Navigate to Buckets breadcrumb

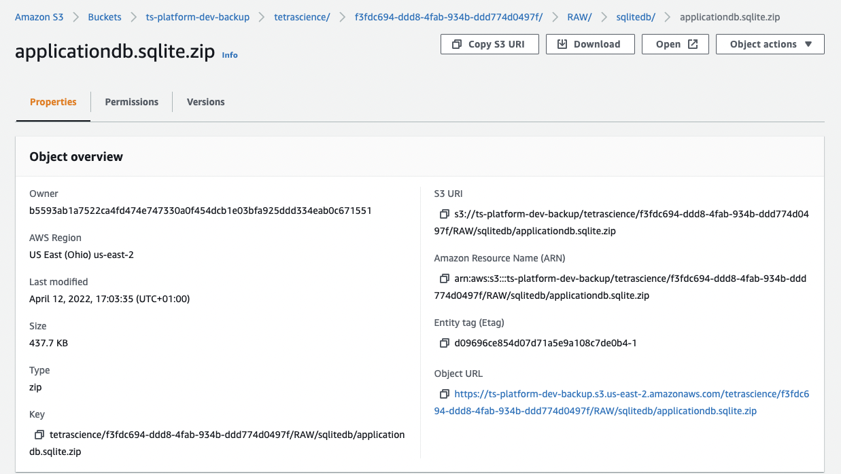tap(105, 16)
